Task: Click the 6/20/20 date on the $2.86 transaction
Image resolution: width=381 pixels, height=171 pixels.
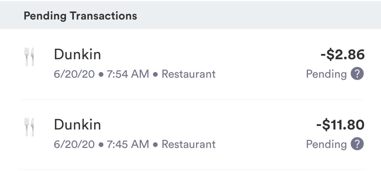Action: (x=74, y=74)
